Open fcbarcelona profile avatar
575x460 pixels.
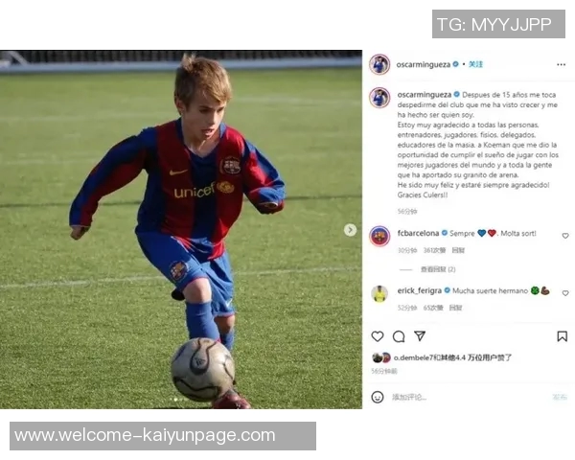[379, 236]
